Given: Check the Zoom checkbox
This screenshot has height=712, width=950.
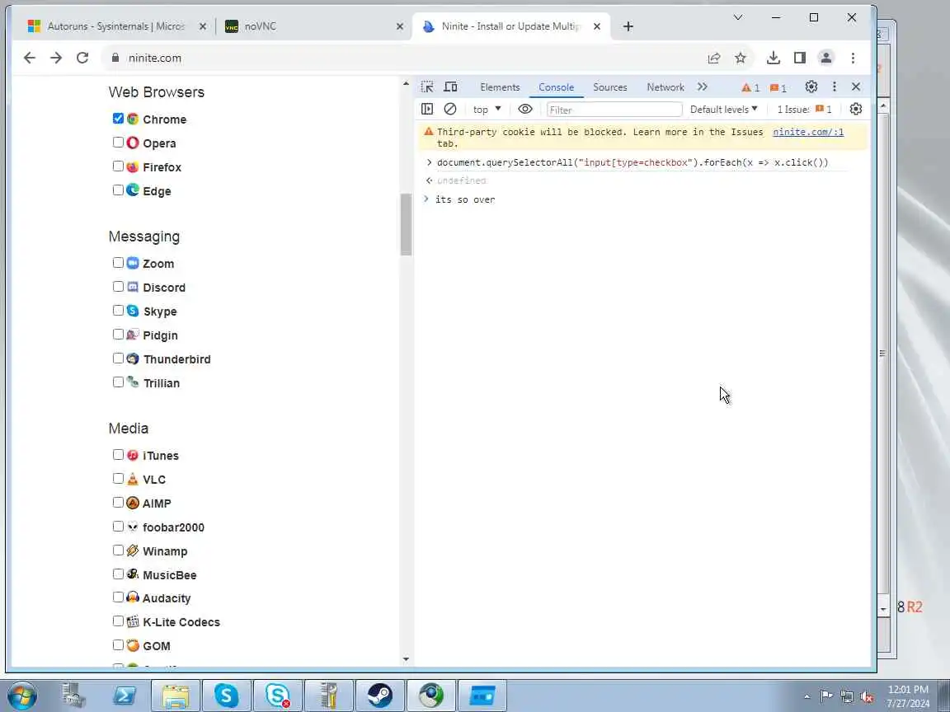Looking at the screenshot, I should (118, 263).
